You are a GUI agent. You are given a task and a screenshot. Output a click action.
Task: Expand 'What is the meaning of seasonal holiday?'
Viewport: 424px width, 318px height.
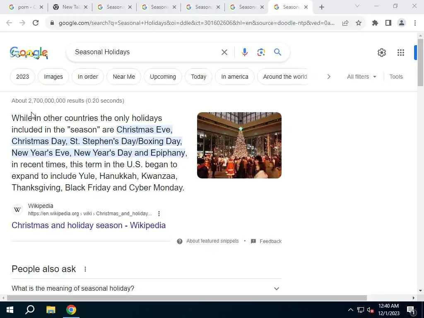147,289
